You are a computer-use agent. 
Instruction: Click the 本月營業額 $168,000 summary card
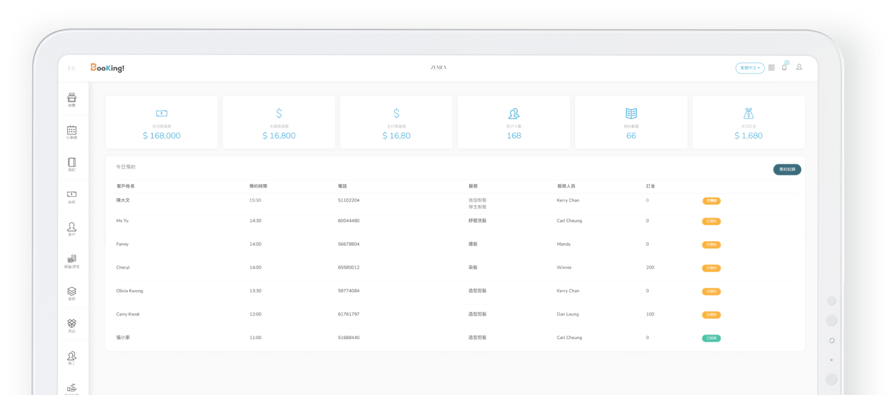pyautogui.click(x=162, y=123)
